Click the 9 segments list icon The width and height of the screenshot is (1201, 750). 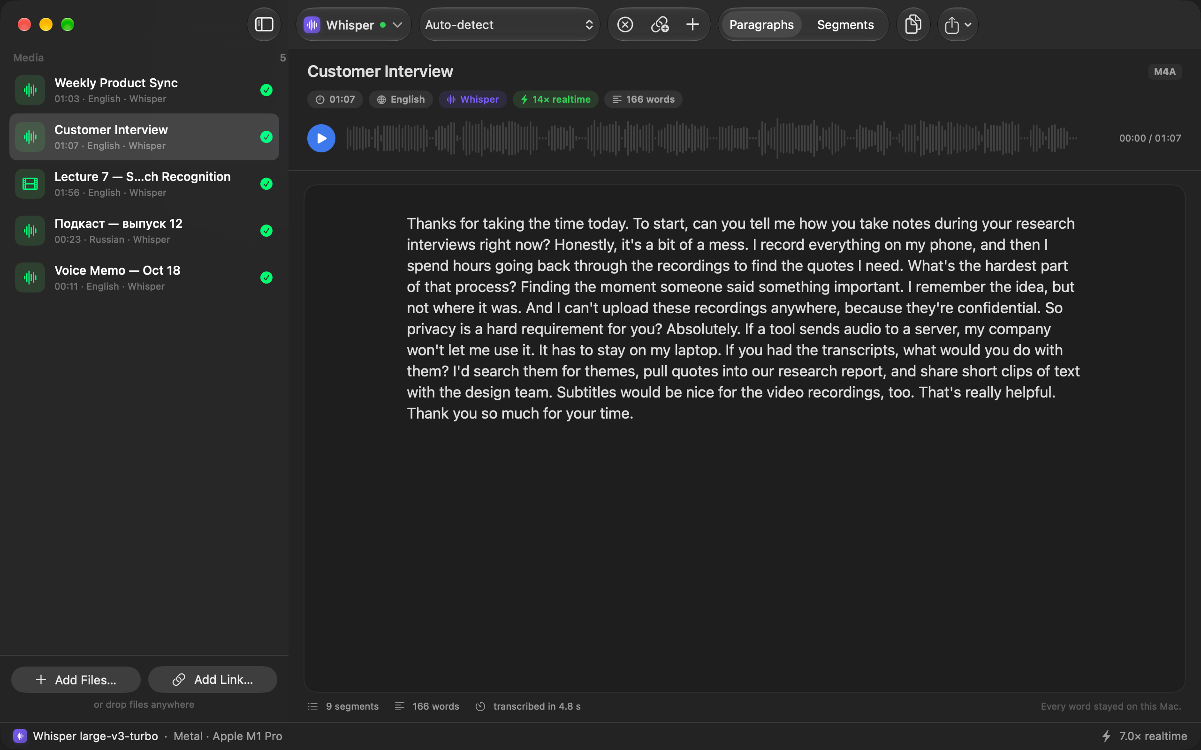(x=312, y=706)
